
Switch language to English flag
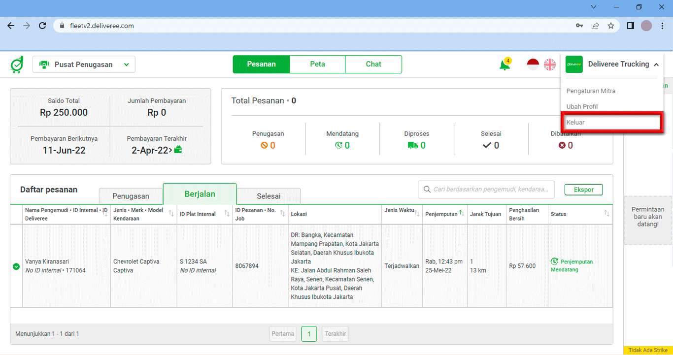tap(550, 65)
